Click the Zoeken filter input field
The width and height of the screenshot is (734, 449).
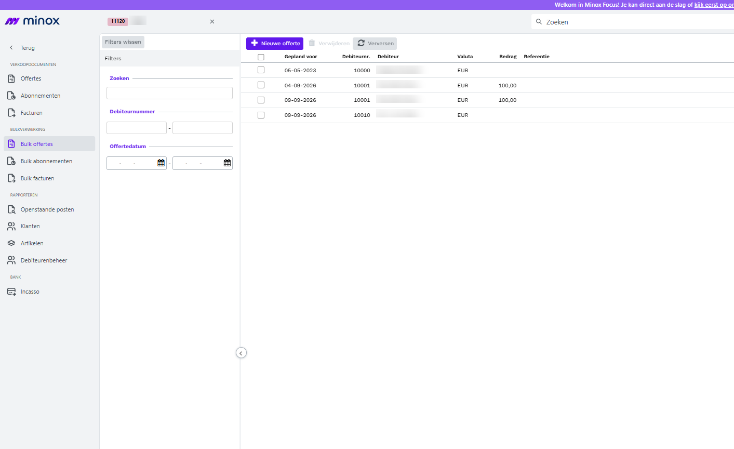169,93
